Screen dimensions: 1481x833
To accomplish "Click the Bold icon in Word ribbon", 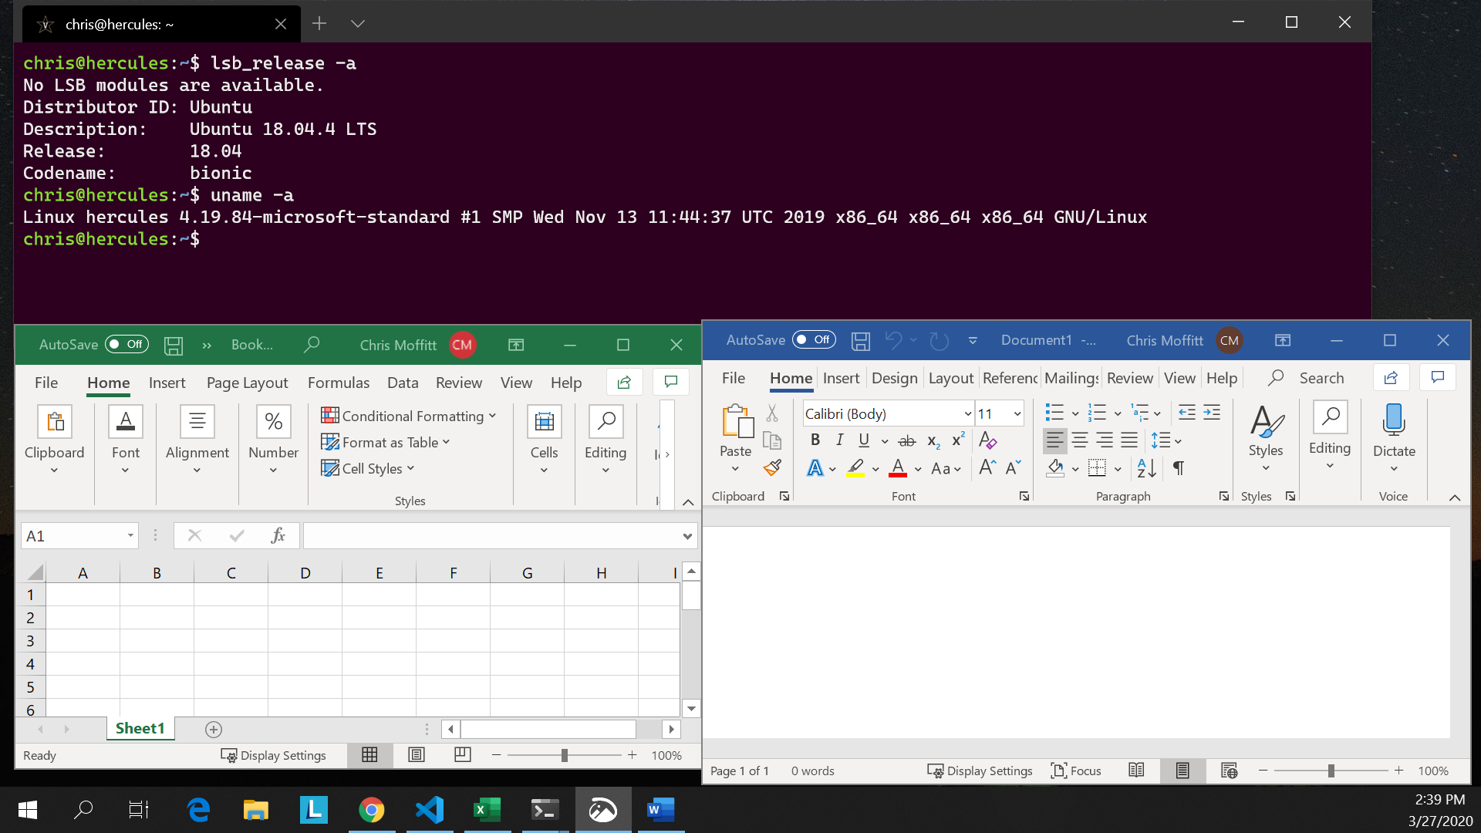I will click(x=815, y=440).
